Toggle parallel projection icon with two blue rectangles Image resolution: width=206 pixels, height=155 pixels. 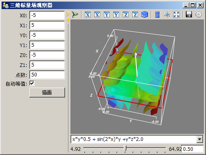(x=157, y=14)
